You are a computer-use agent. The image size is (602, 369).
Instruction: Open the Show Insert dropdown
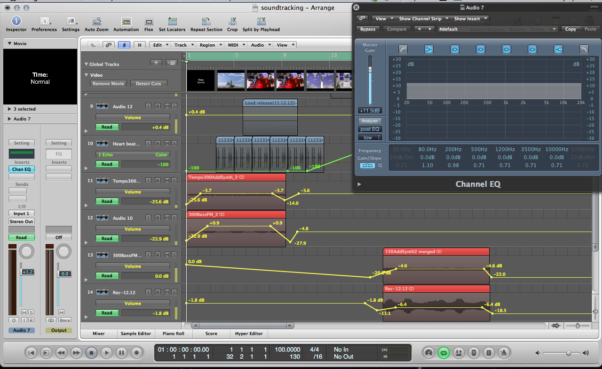[469, 19]
